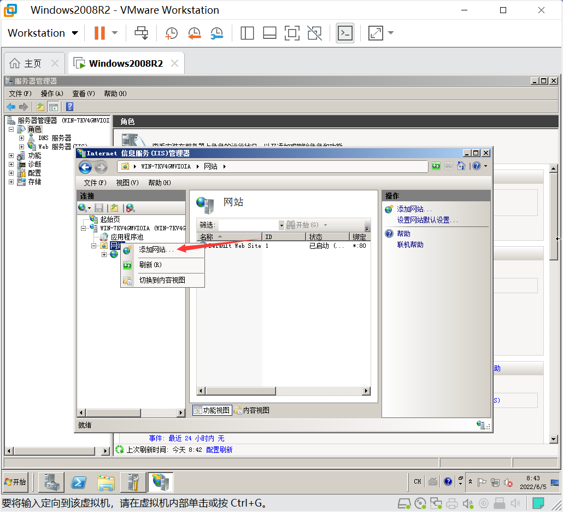Click the 筛选 filter input field
The height and width of the screenshot is (512, 563).
249,225
